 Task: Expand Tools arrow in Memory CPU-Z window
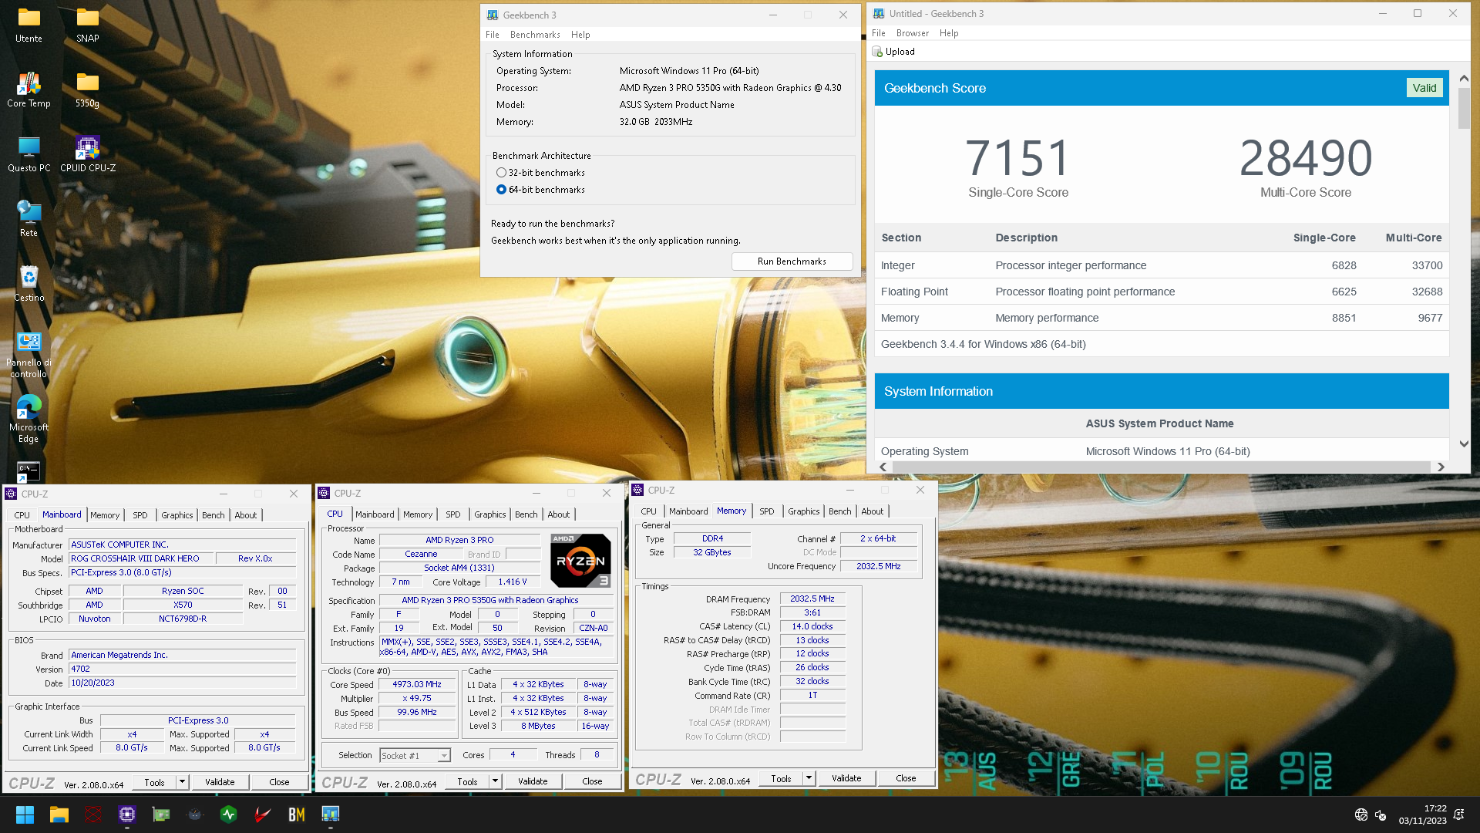[x=809, y=778]
